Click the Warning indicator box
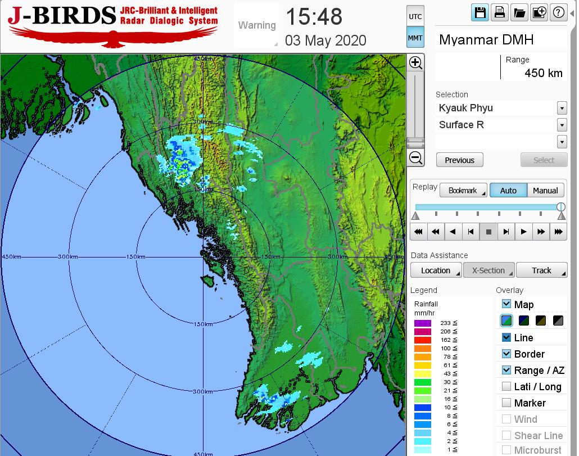Image resolution: width=579 pixels, height=456 pixels. [x=257, y=25]
